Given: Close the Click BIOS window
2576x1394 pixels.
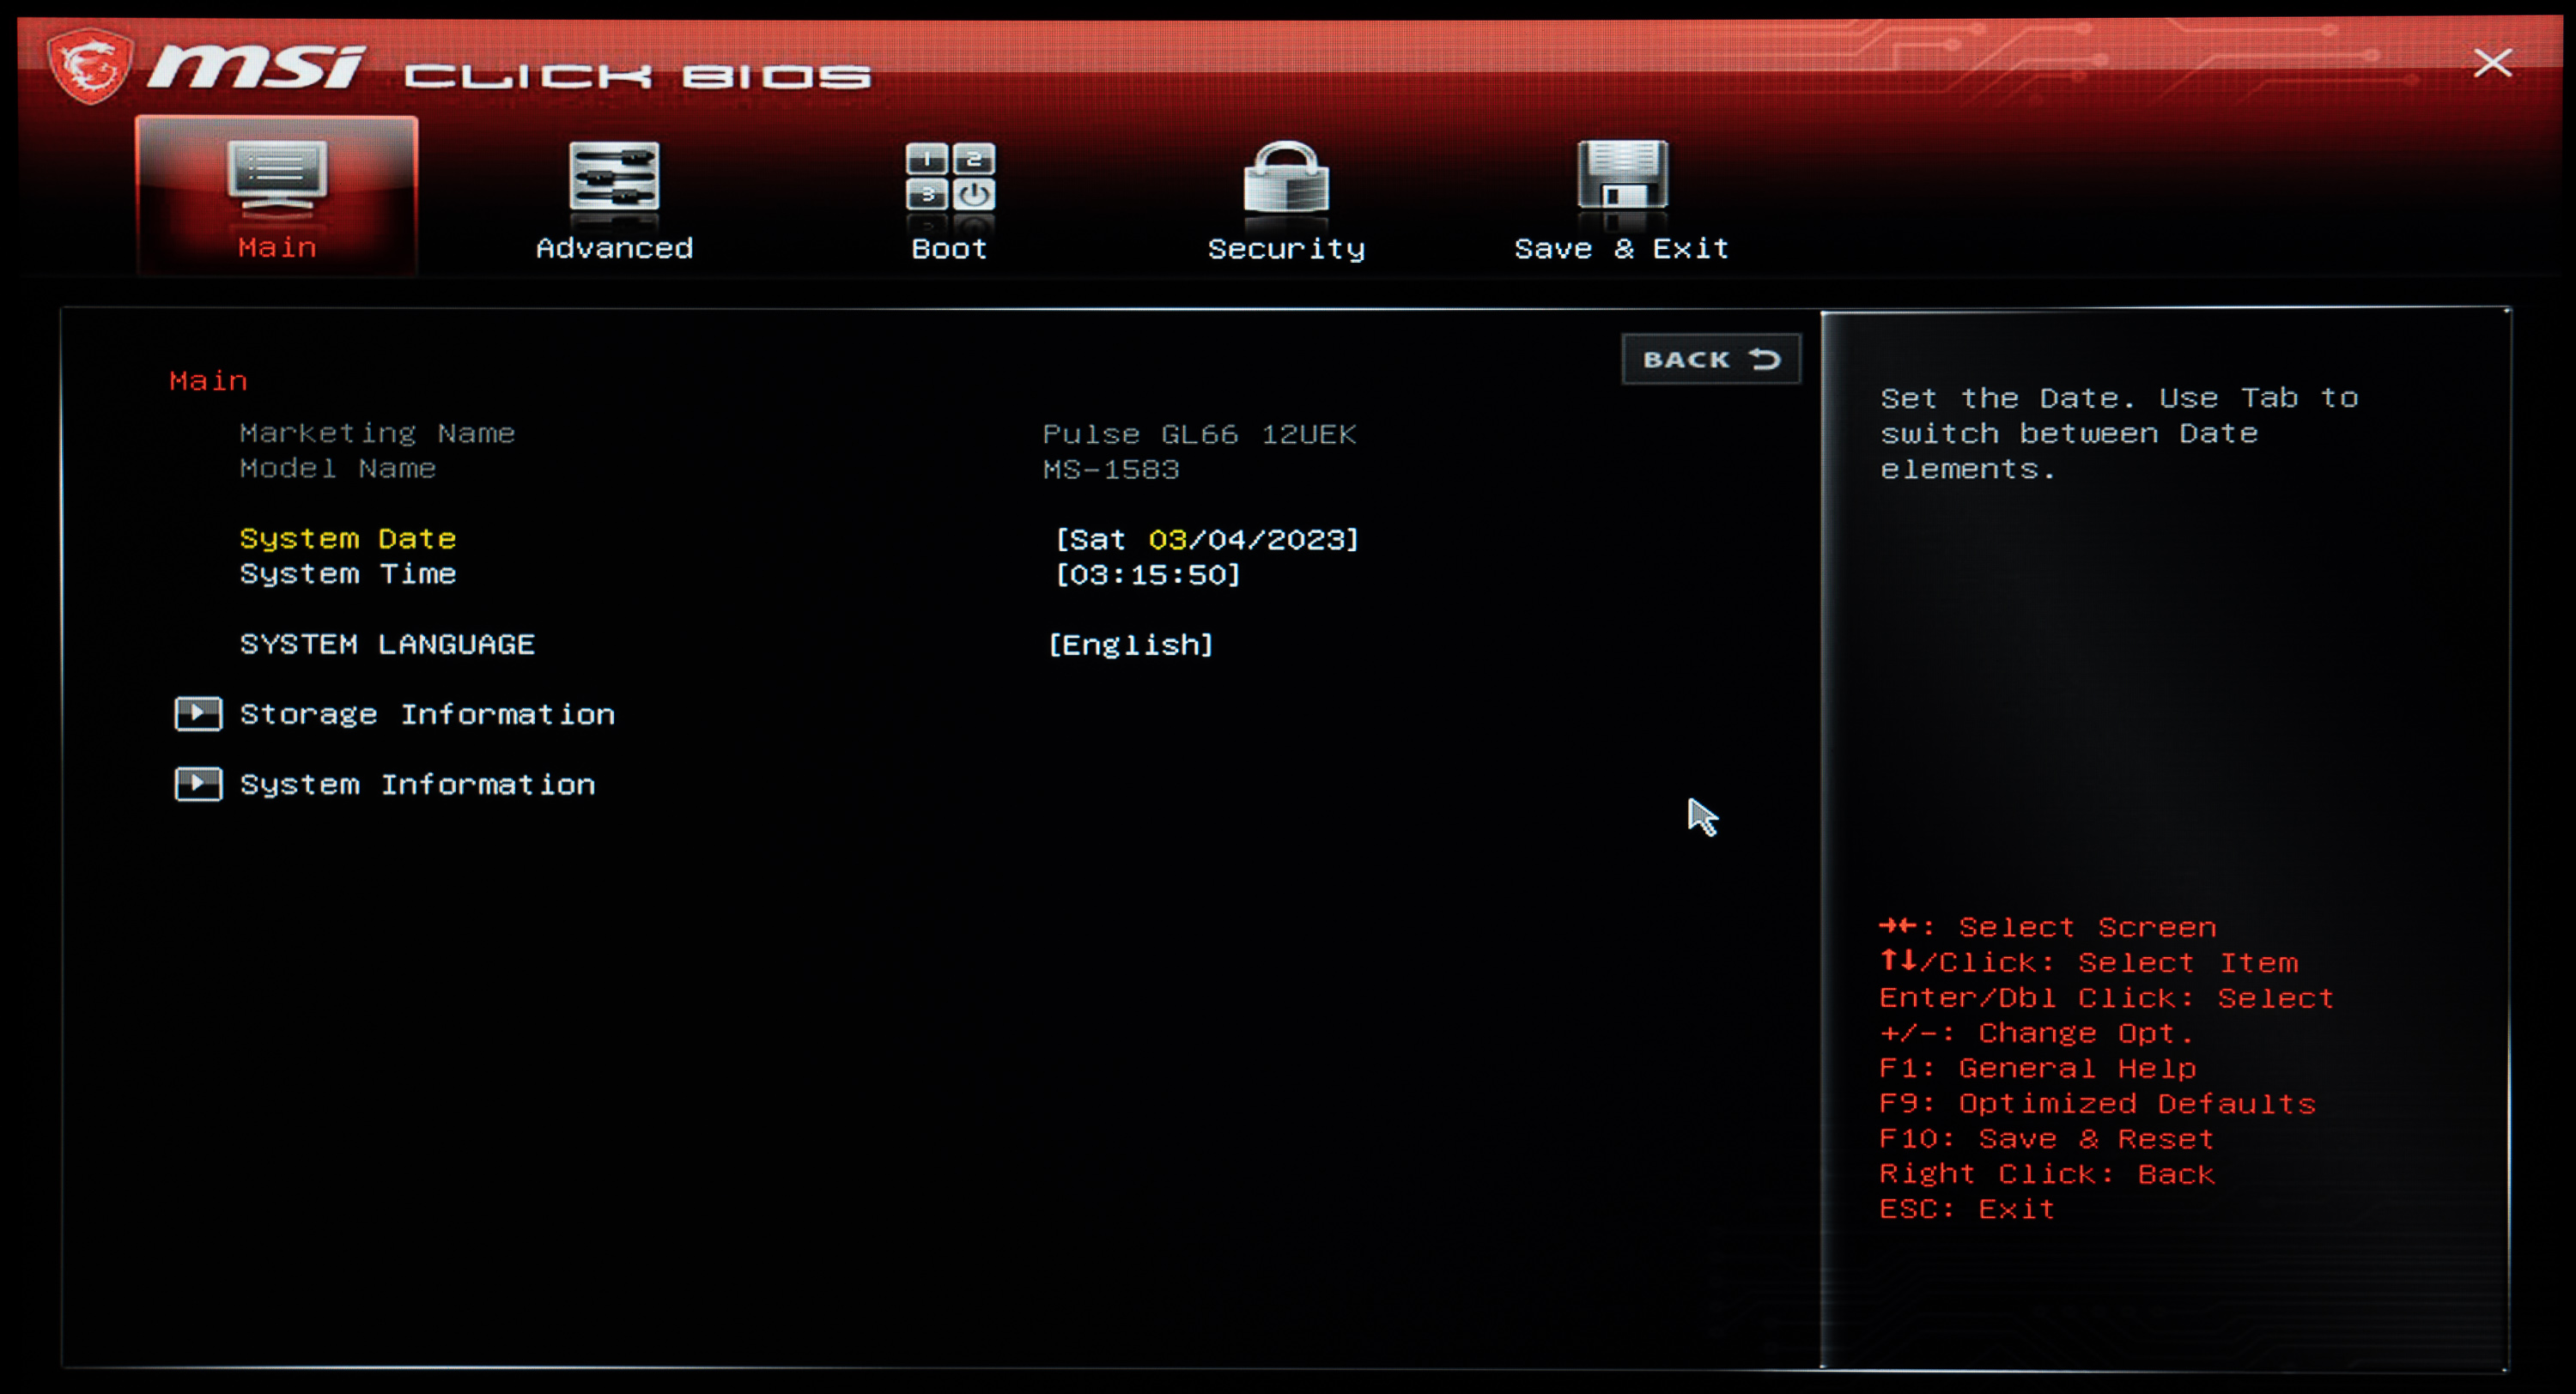Looking at the screenshot, I should [2492, 63].
